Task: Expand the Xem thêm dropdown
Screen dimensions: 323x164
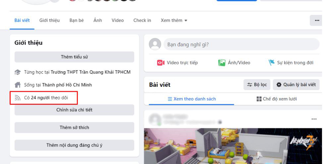Action: pos(174,20)
